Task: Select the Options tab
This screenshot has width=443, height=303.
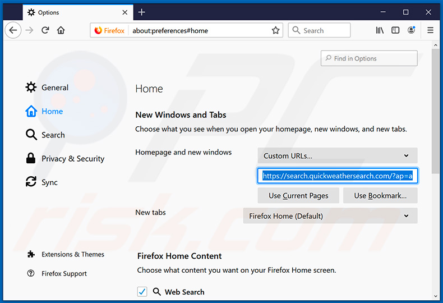Action: 78,12
